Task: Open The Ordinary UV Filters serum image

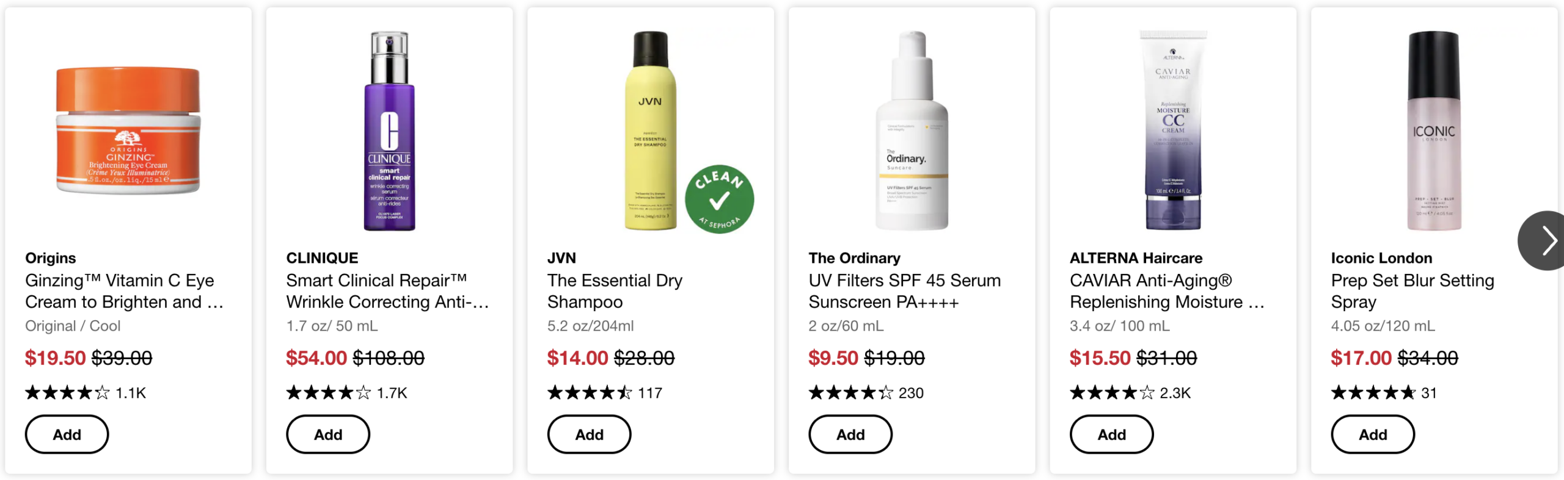Action: 912,131
